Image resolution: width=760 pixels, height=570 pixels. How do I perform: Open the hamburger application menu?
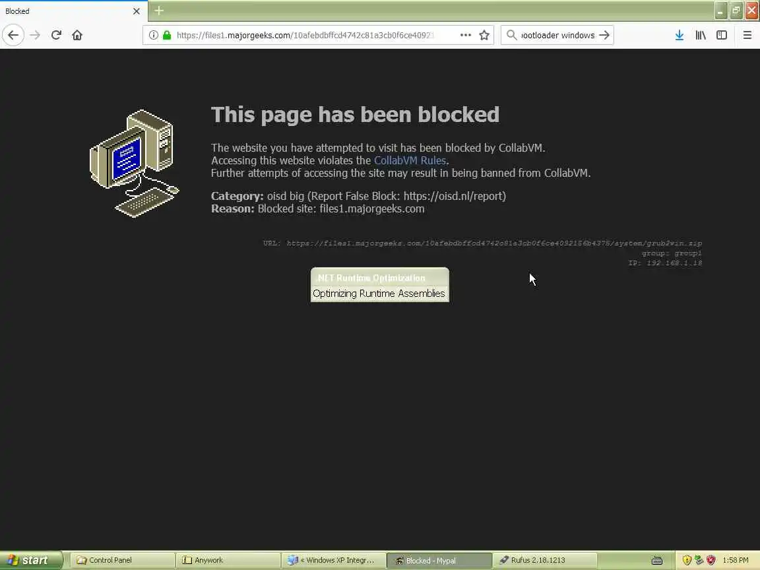[x=747, y=35]
